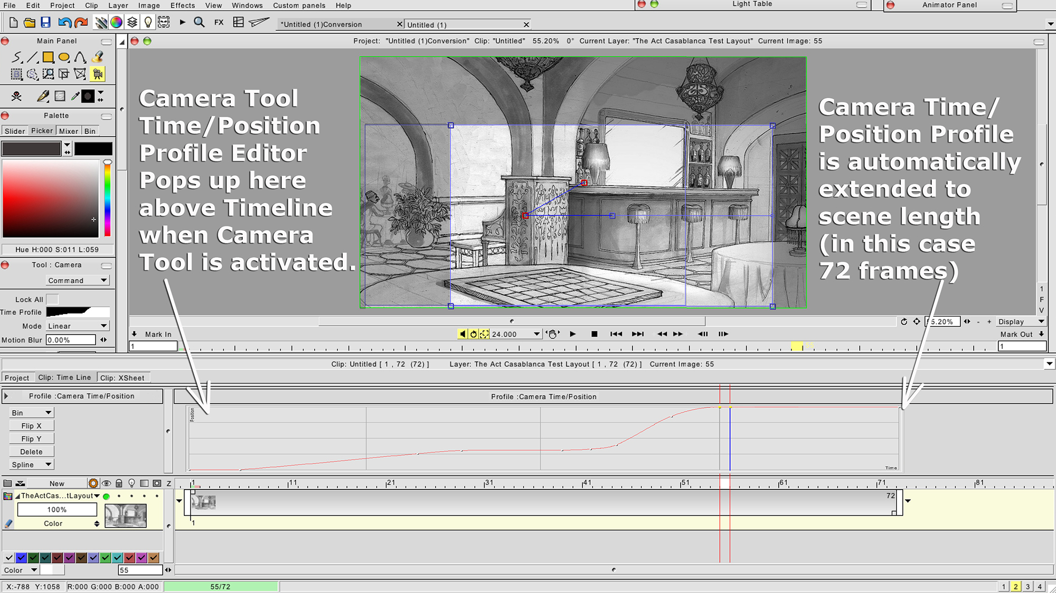Redo with the orange arrow icon
Viewport: 1056px width, 593px height.
(x=81, y=23)
